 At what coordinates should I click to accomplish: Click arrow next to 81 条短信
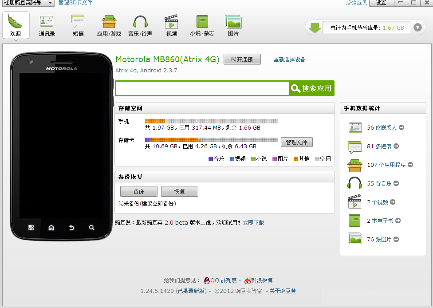point(396,146)
